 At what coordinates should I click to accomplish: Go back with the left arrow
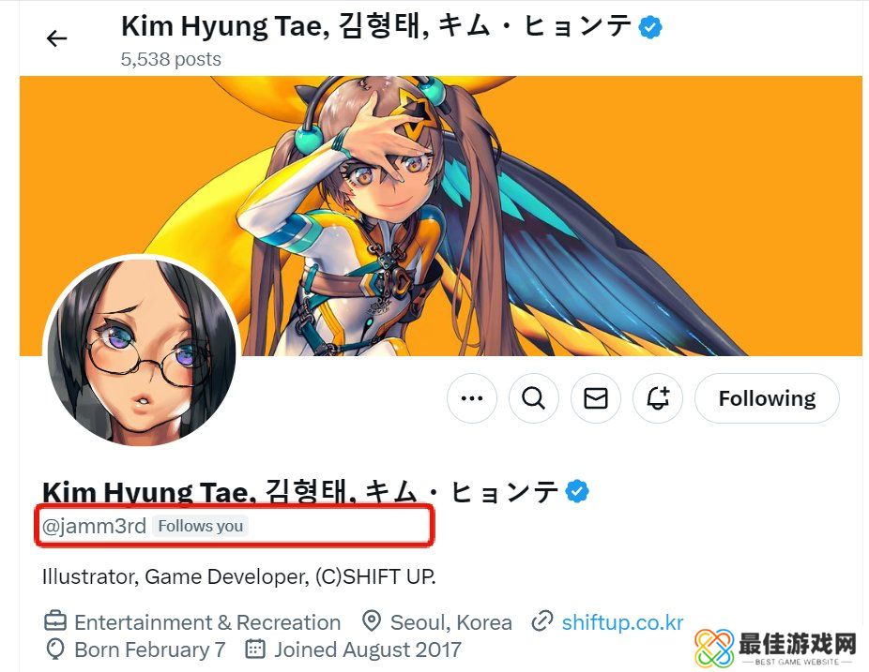pyautogui.click(x=56, y=38)
